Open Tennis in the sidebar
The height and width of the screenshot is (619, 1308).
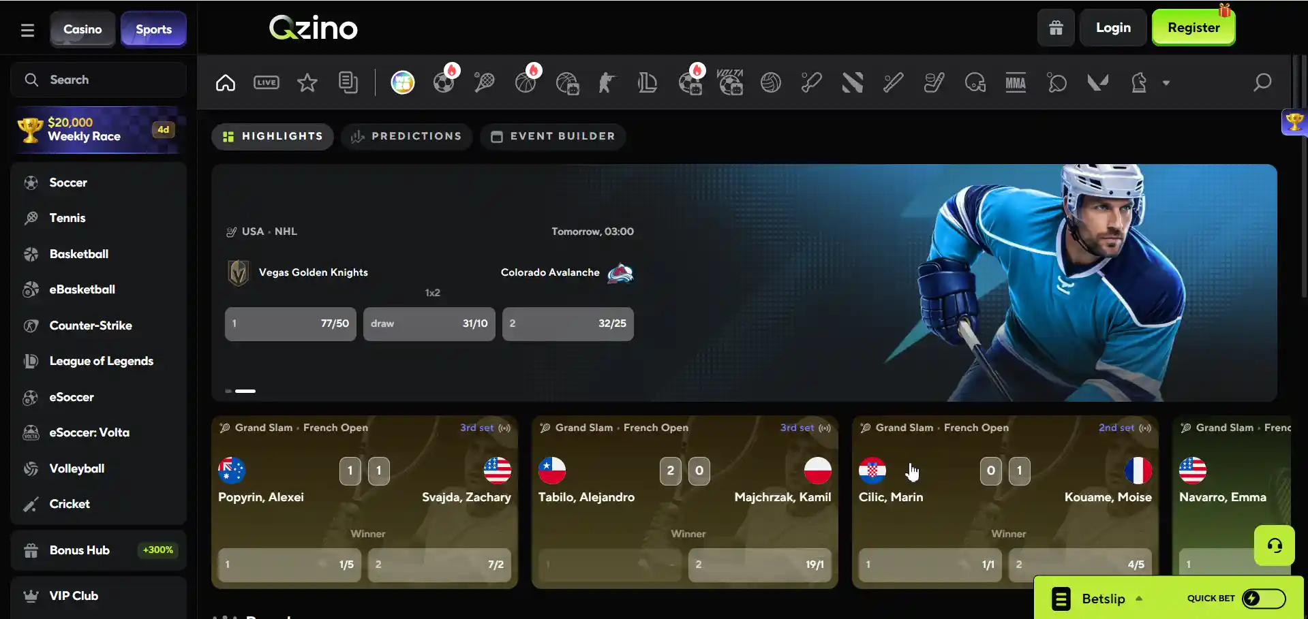(99, 218)
